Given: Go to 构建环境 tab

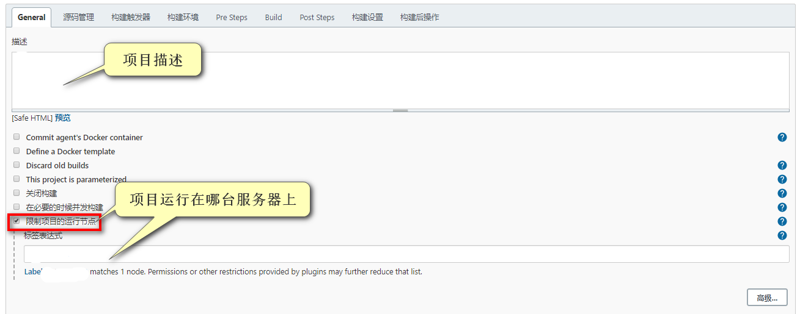Looking at the screenshot, I should (x=183, y=17).
